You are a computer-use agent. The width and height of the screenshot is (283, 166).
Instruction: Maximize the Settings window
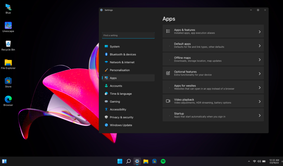coord(258,10)
